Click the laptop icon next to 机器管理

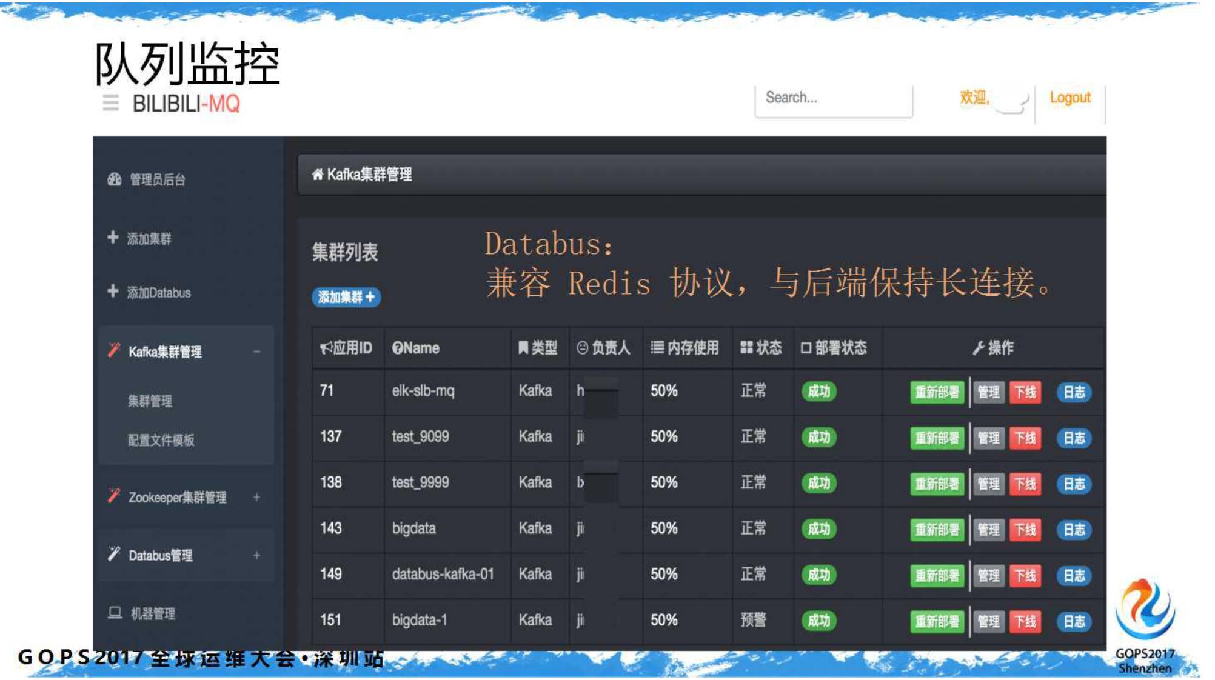coord(115,612)
